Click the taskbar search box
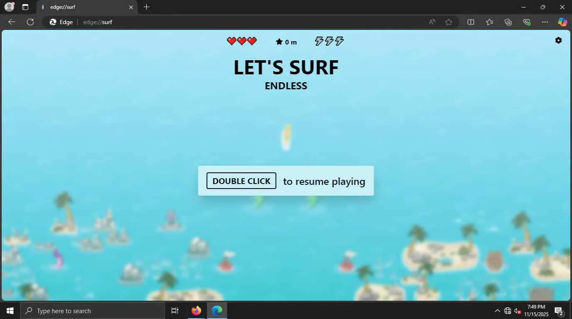572x319 pixels. [x=92, y=311]
